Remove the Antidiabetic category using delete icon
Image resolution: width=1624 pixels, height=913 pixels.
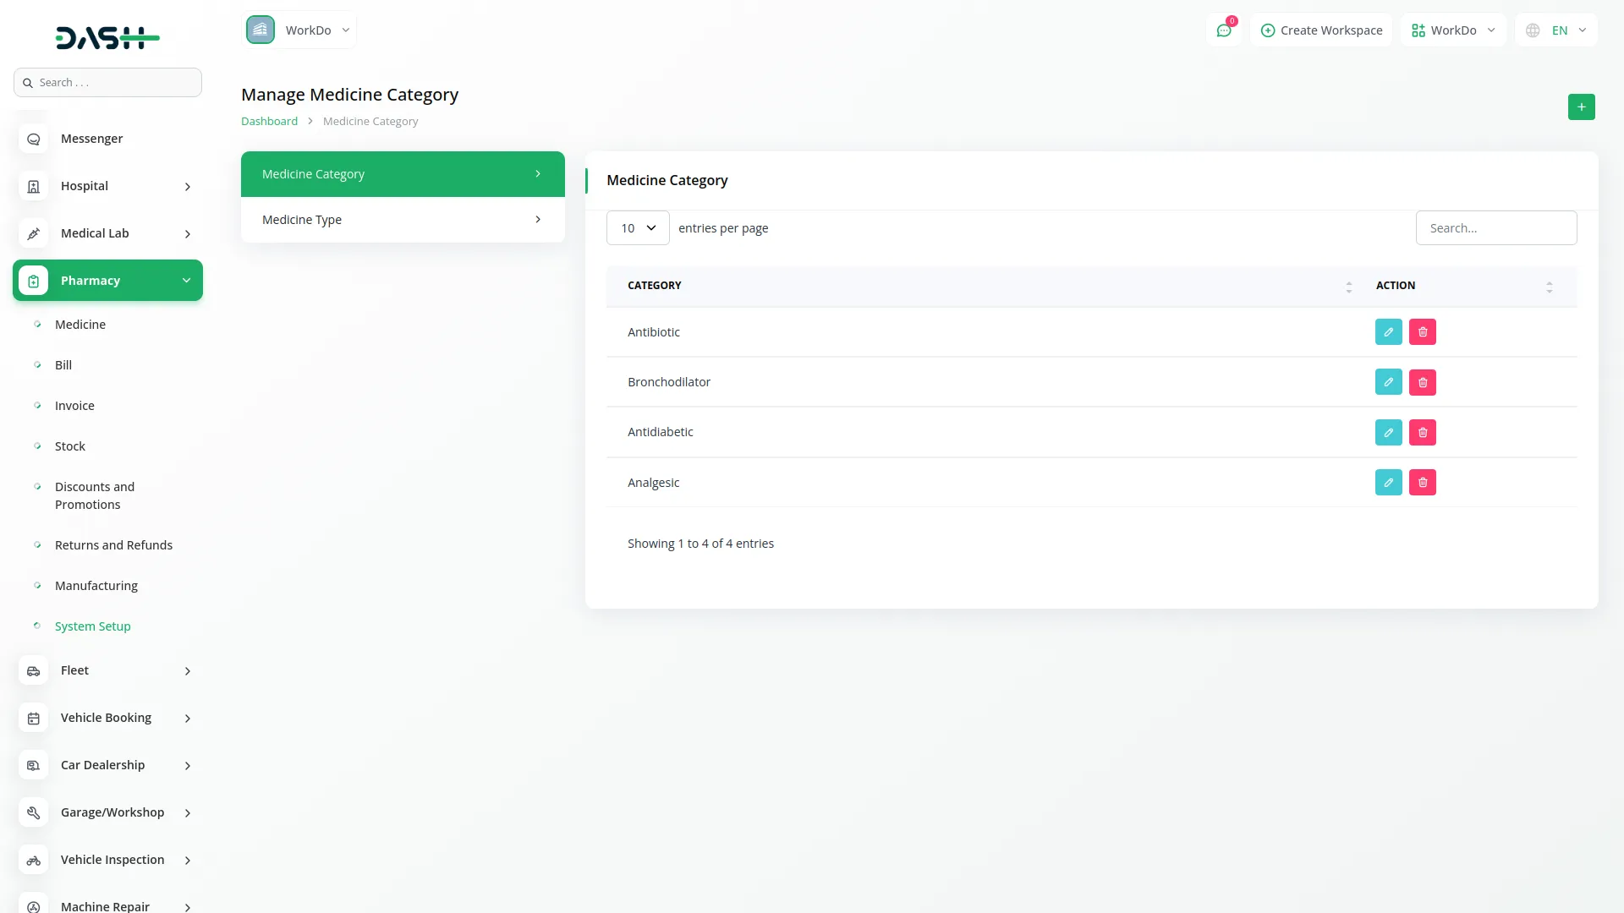point(1423,432)
